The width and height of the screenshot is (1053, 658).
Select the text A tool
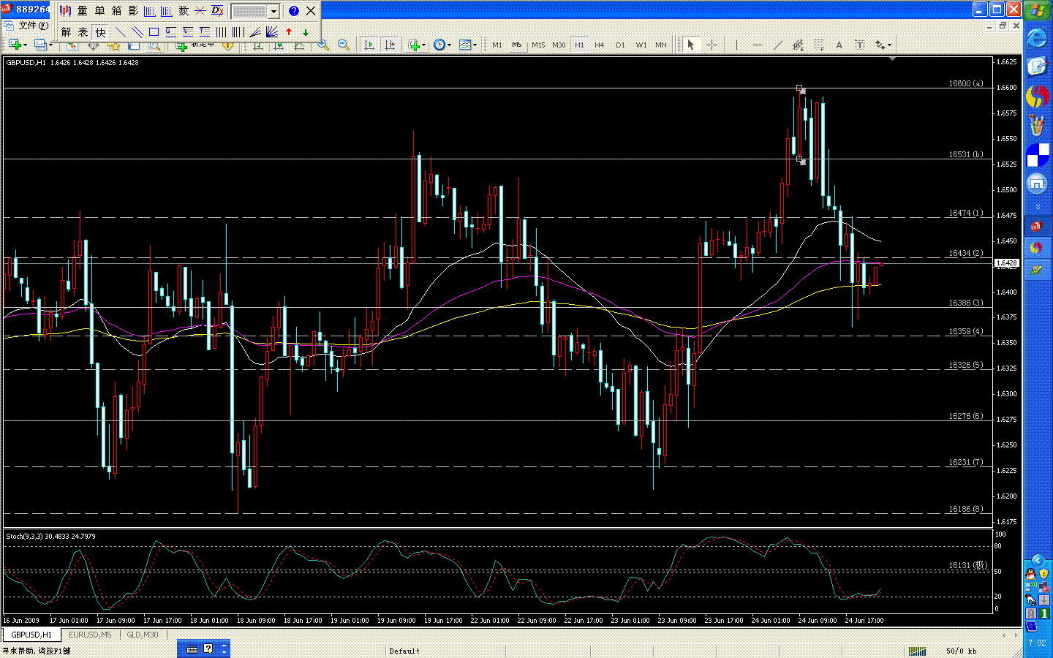[839, 45]
